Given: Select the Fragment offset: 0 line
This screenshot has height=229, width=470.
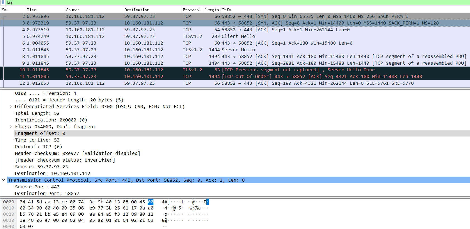Looking at the screenshot, I should click(x=40, y=133).
